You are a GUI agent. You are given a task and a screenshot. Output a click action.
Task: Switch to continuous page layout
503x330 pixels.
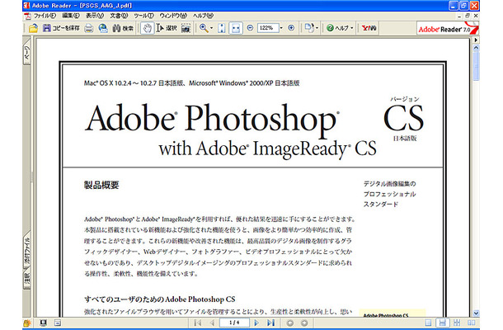442,323
